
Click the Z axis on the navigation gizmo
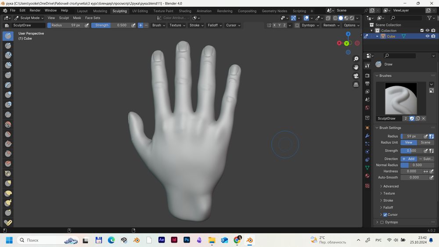[348, 34]
